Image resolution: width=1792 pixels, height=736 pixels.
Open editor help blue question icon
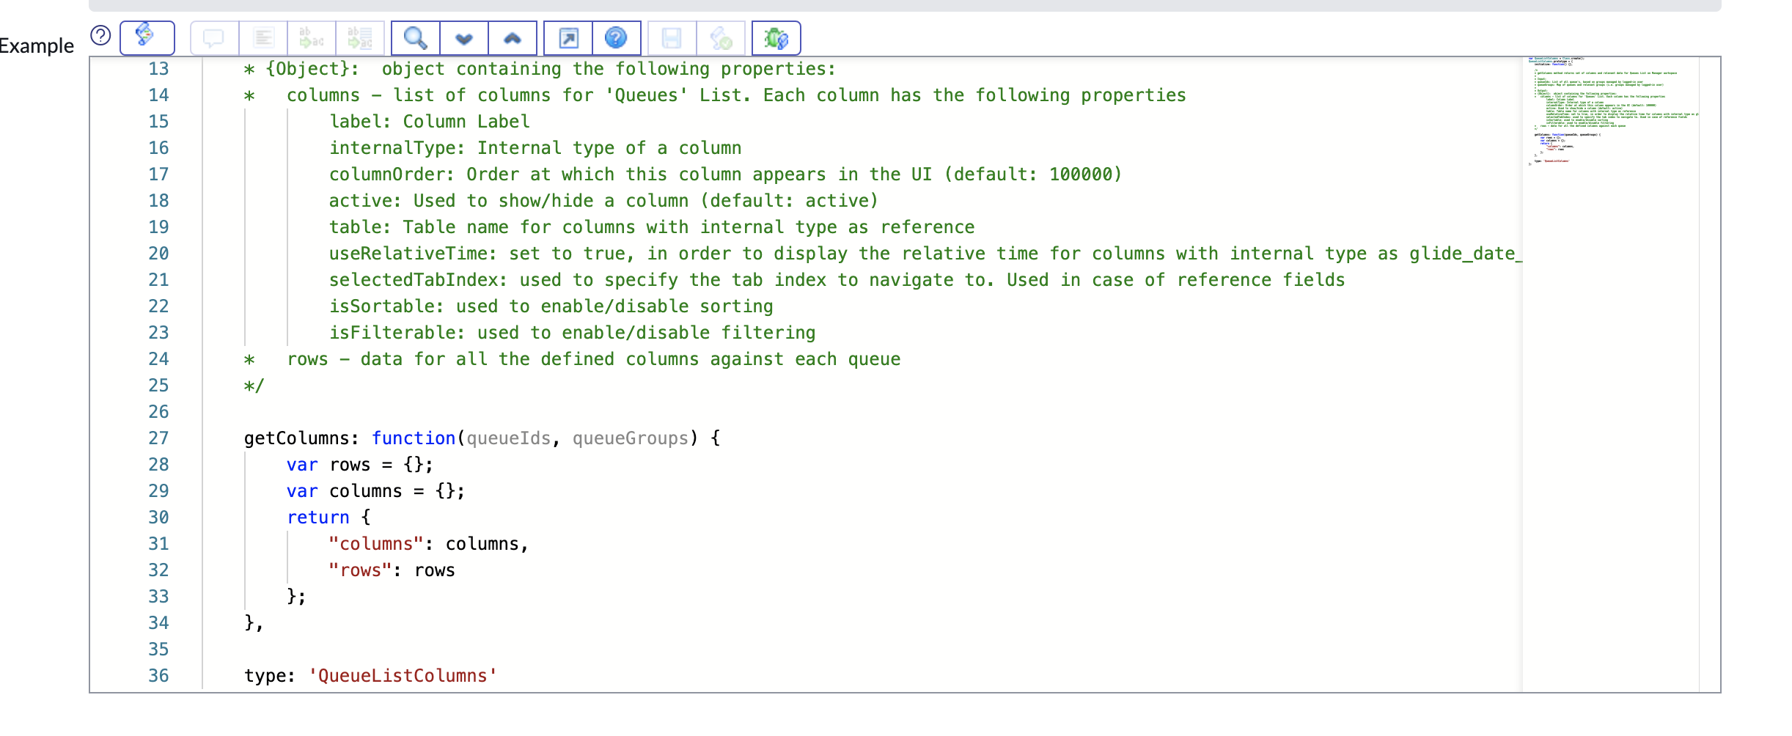[x=616, y=37]
